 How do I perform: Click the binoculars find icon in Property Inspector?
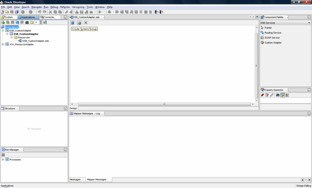point(277,95)
